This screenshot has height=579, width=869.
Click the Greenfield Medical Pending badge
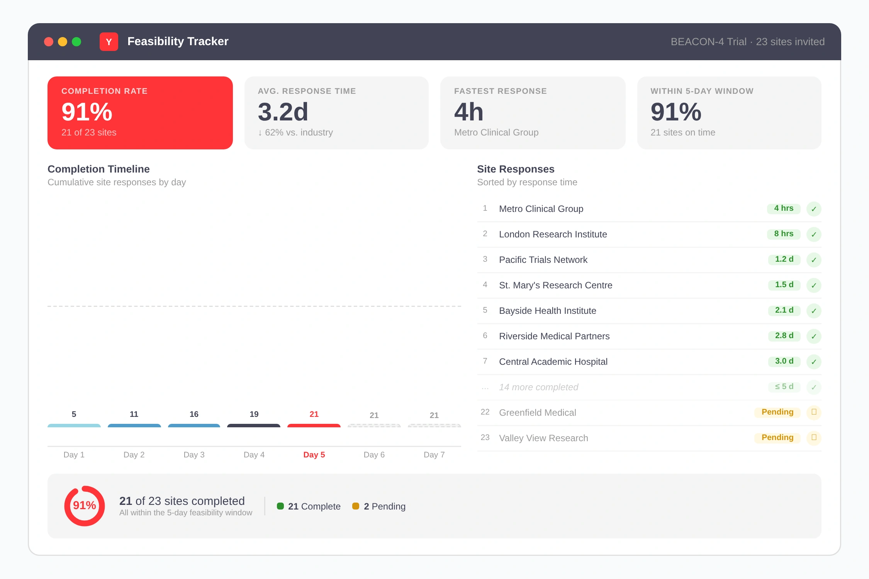777,412
